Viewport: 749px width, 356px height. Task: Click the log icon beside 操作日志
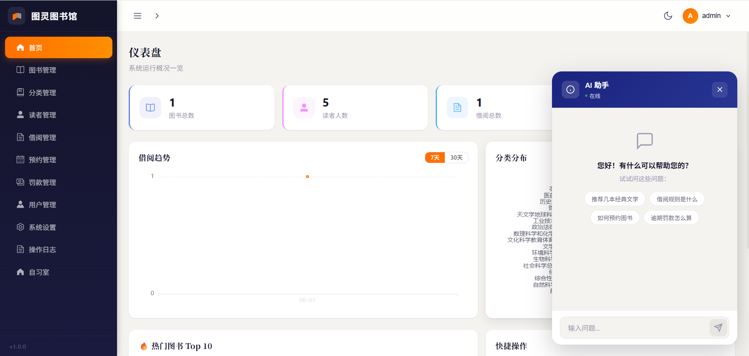(x=20, y=249)
